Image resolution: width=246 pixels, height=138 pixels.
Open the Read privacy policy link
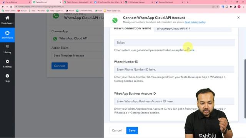(195, 22)
